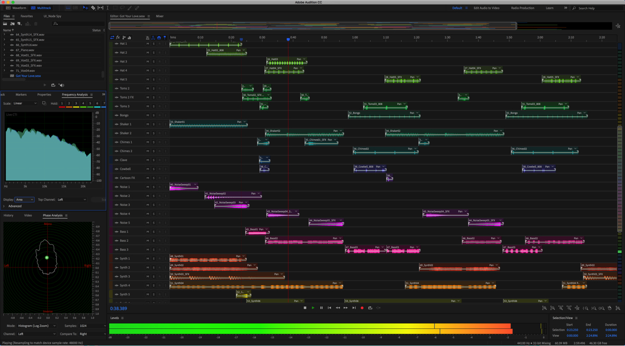This screenshot has height=346, width=625.
Task: Click the red Hold 1 color swatch
Action: [61, 107]
